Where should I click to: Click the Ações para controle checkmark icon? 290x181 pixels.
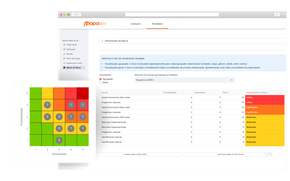point(64,63)
